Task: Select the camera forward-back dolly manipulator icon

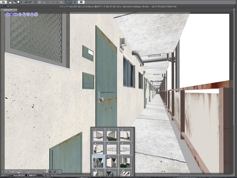Action: click(x=16, y=14)
